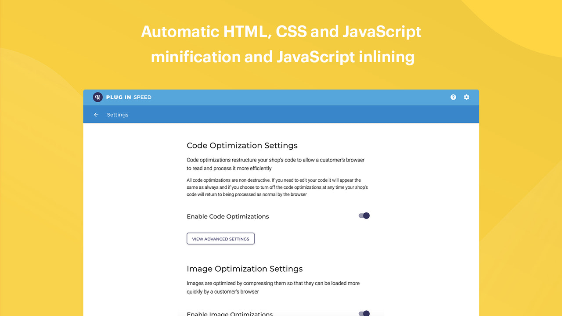Slide the Image Optimizations switch on
This screenshot has height=316, width=562.
[x=364, y=313]
